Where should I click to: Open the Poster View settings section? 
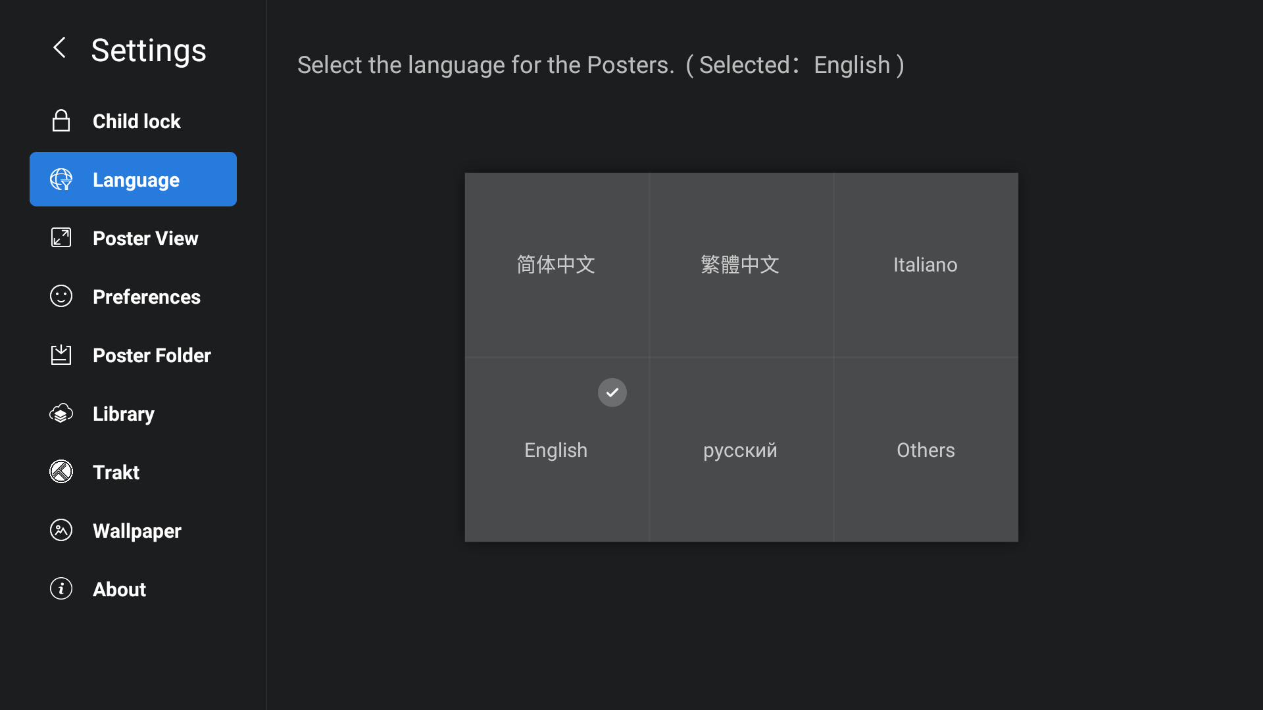pyautogui.click(x=145, y=239)
